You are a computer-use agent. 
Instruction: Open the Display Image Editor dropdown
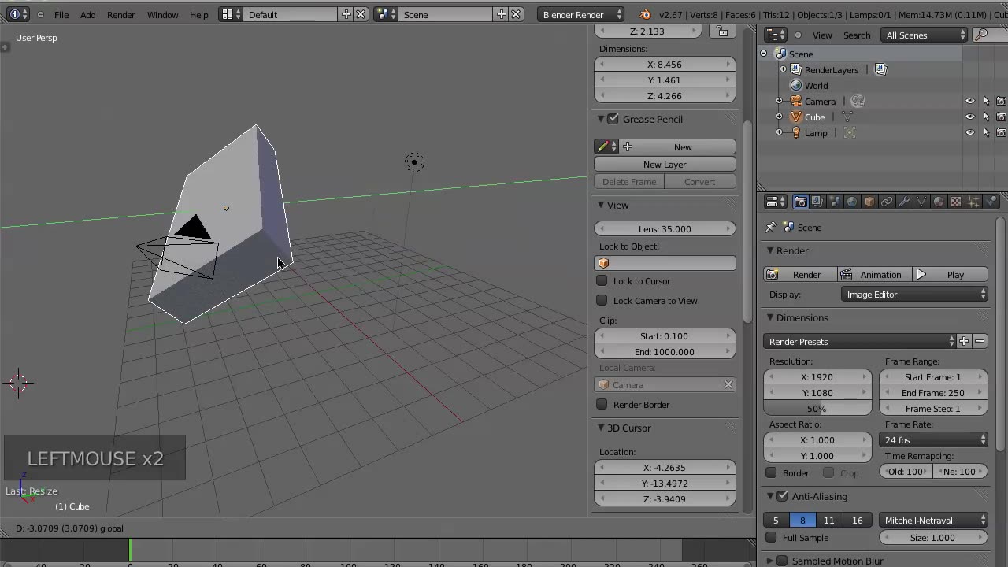(914, 294)
